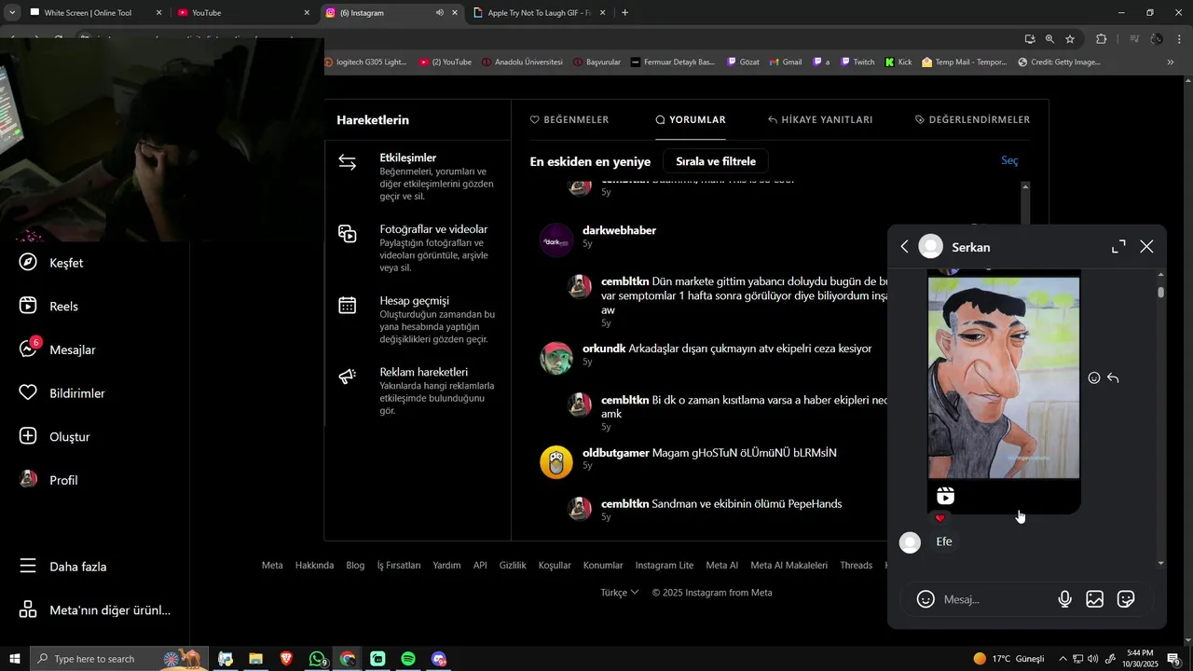Open Anadolu Üniversitesi bookmark
This screenshot has width=1193, height=671.
point(521,62)
